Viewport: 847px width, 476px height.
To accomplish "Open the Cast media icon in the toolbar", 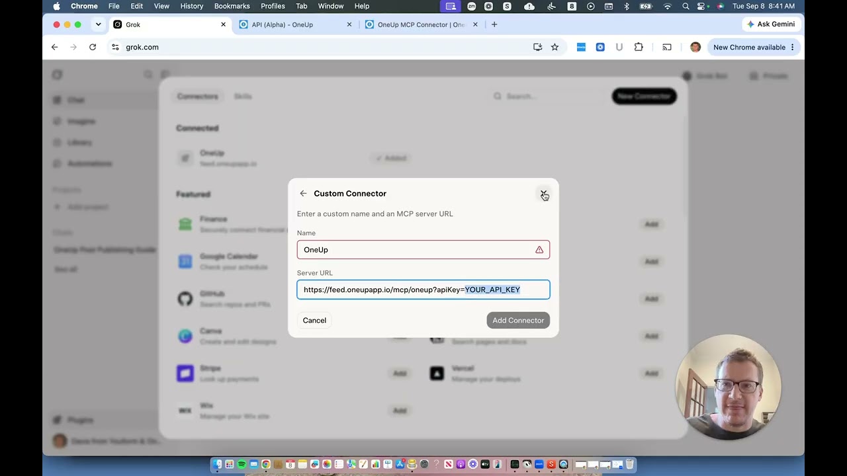I will tap(667, 47).
